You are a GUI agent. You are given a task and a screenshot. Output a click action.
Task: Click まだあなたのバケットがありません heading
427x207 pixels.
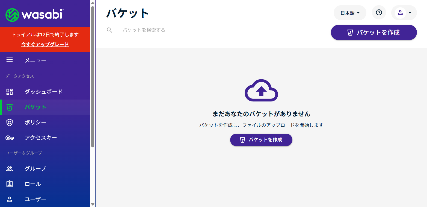(261, 114)
